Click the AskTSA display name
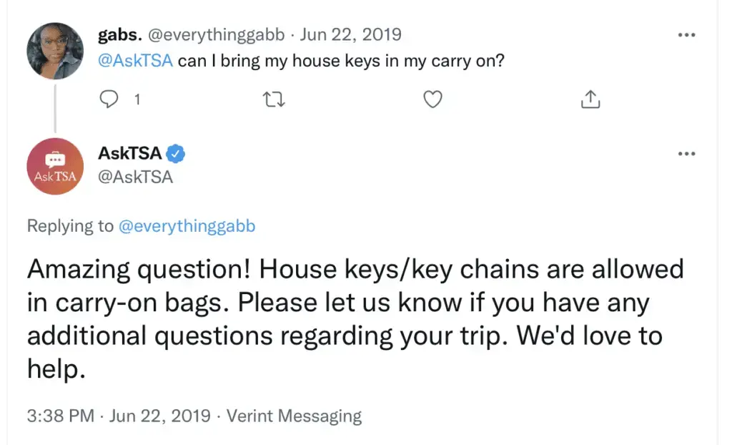 130,153
